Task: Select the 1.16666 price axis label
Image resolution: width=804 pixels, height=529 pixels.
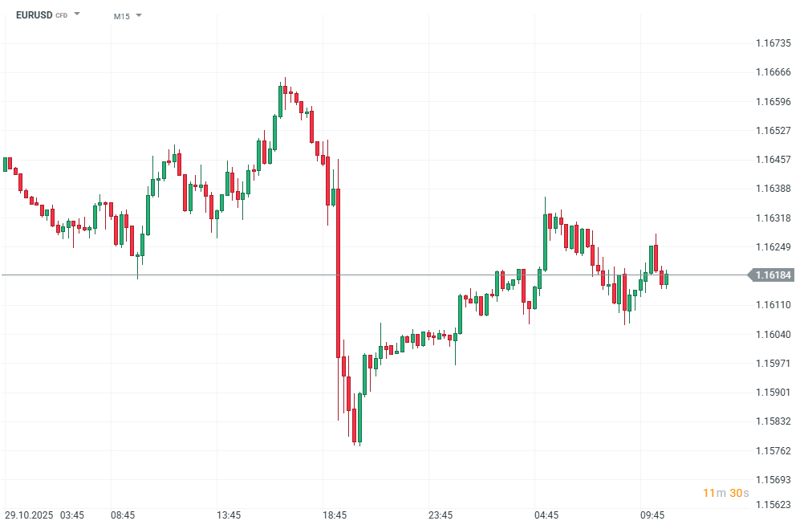Action: pyautogui.click(x=774, y=72)
